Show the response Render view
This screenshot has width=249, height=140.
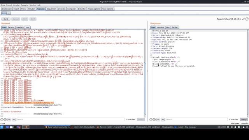pos(175,27)
